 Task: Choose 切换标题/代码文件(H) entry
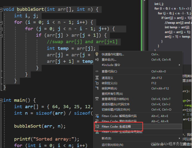(138, 110)
